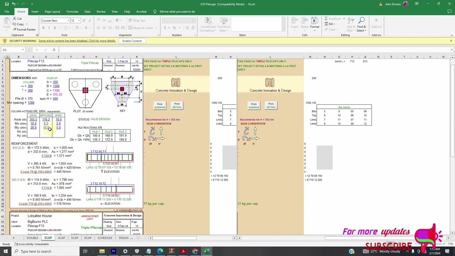Click the Copy command

coord(18,24)
